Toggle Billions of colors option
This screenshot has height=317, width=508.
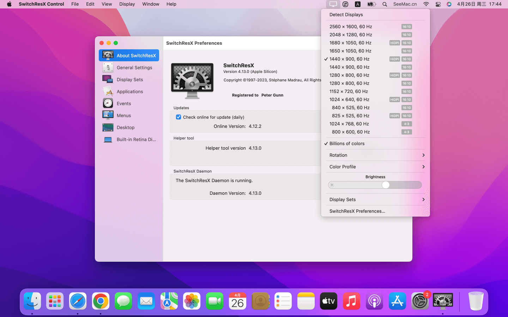(x=375, y=143)
